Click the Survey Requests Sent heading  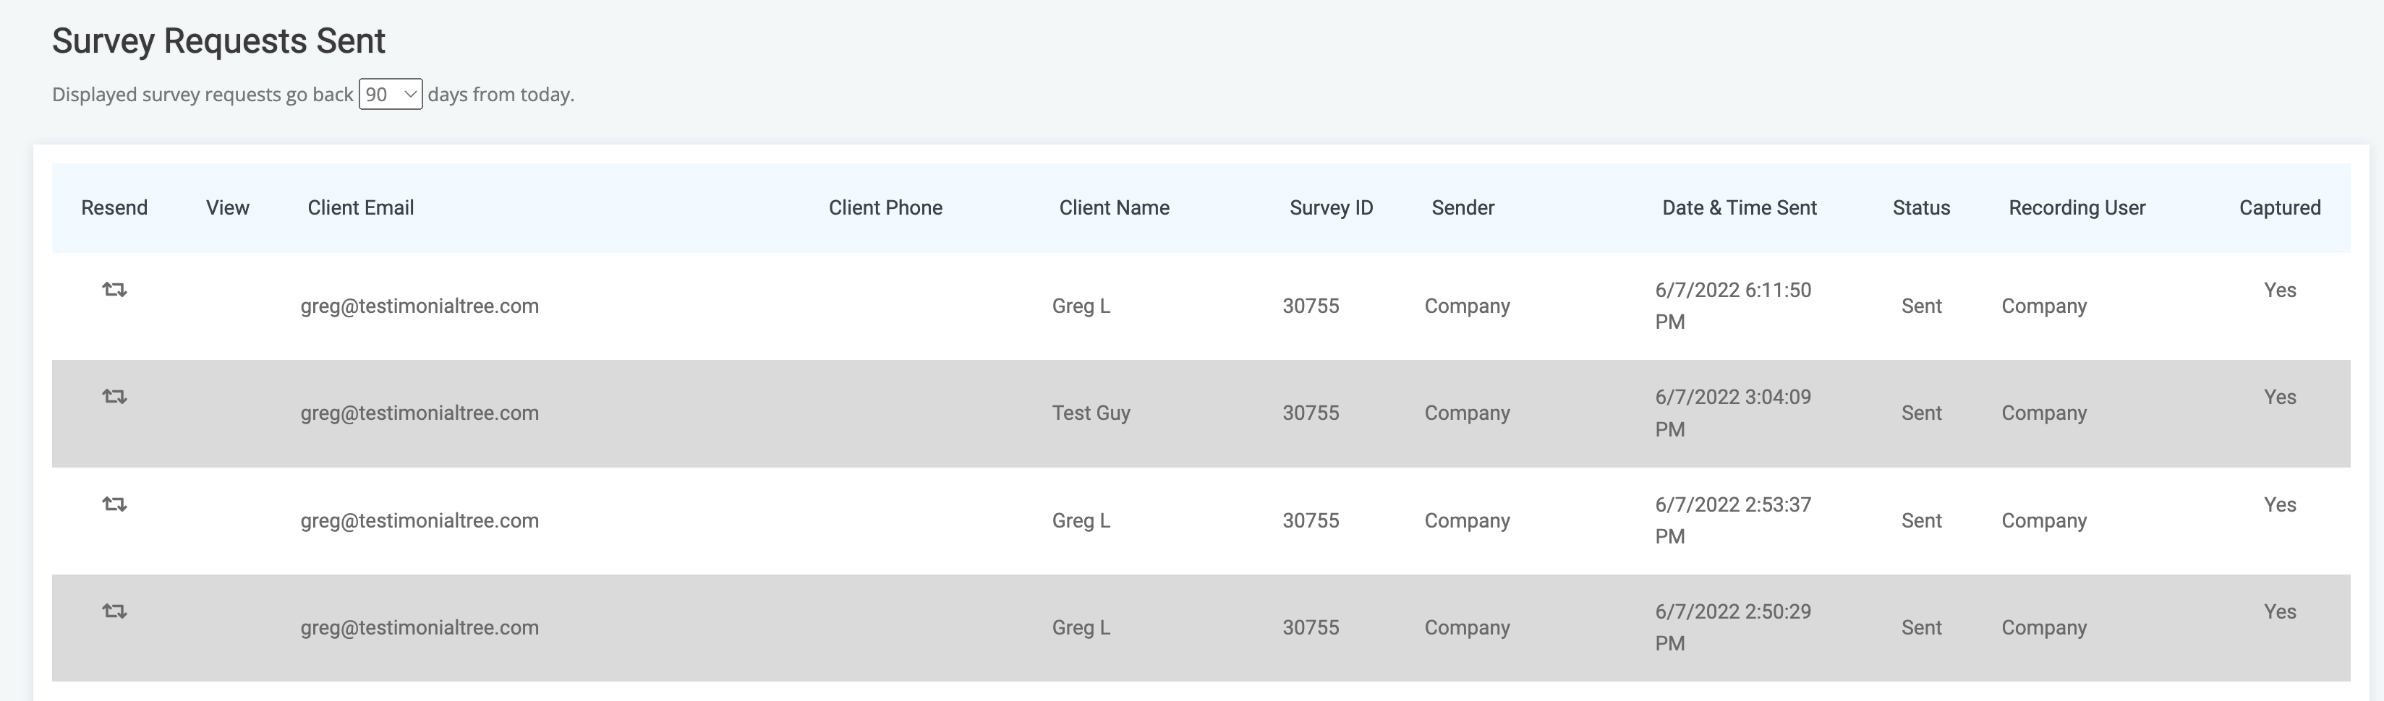[x=218, y=42]
